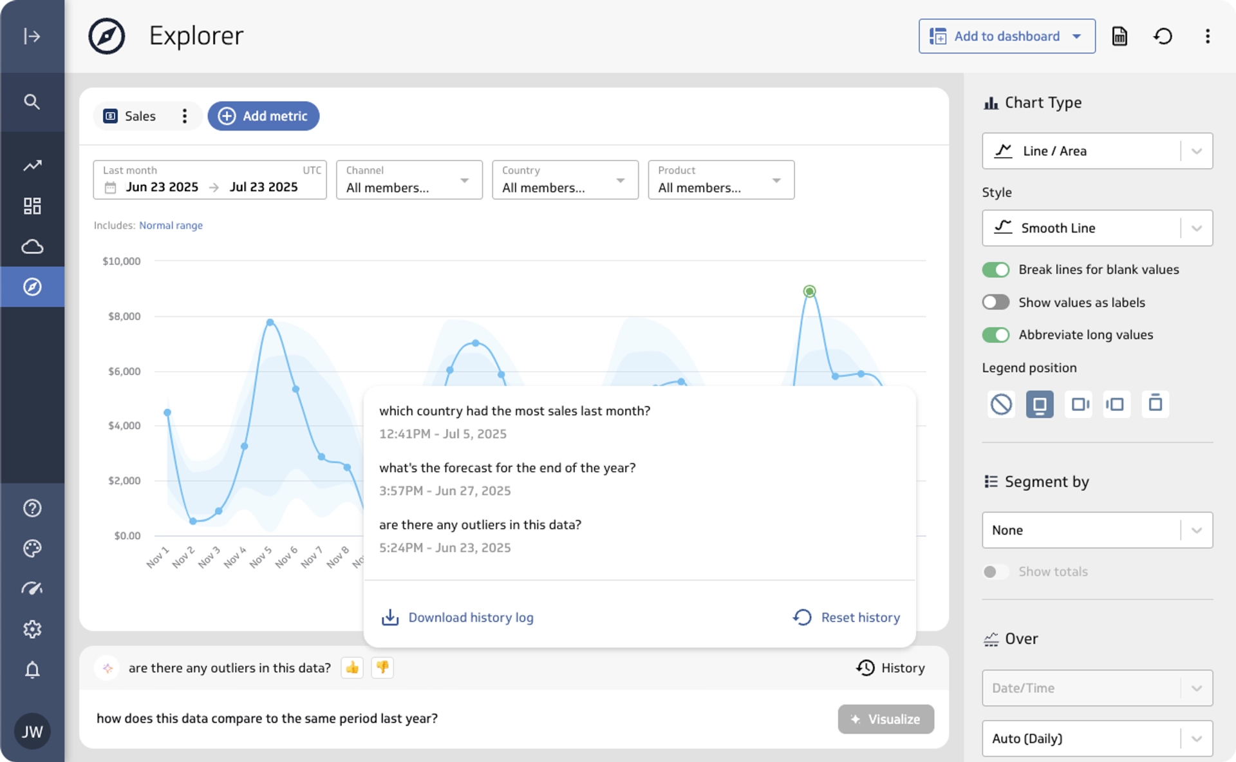Select the no-legend position icon
Screen dimensions: 1236x762
coord(1001,405)
